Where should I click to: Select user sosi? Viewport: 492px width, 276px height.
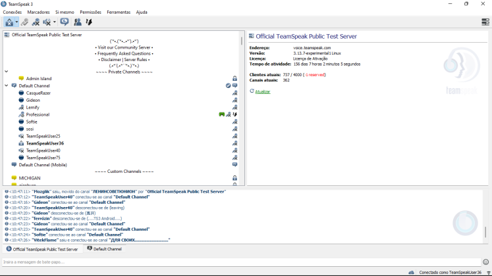coord(30,129)
